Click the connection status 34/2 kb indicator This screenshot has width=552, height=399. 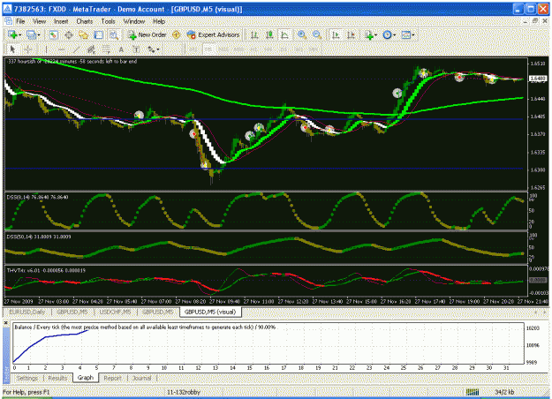(504, 392)
